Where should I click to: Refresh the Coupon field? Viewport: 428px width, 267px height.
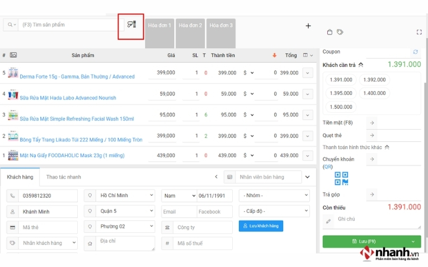point(415,52)
